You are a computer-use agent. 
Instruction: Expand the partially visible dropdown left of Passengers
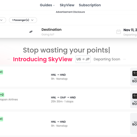click(x=3, y=20)
